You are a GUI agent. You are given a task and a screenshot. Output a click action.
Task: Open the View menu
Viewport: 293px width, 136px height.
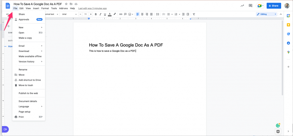point(28,8)
